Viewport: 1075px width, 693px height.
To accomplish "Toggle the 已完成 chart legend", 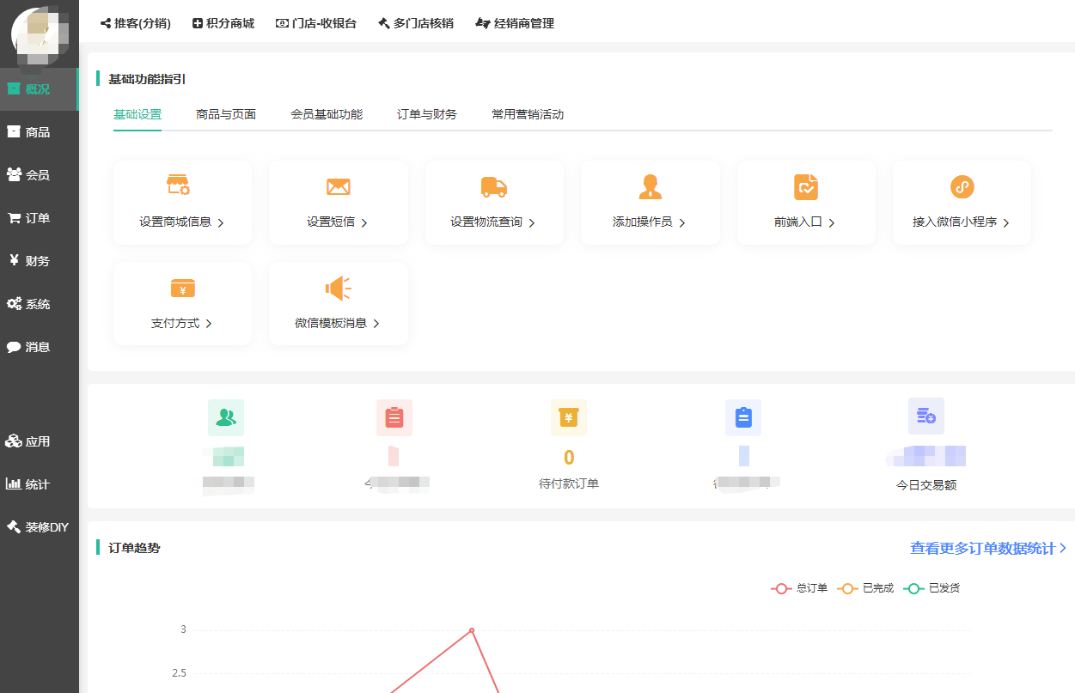I will pyautogui.click(x=865, y=588).
